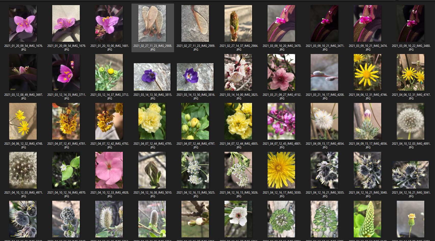Select IMG_2984 tree bud thumbnail
The image size is (435, 241).
click(238, 23)
